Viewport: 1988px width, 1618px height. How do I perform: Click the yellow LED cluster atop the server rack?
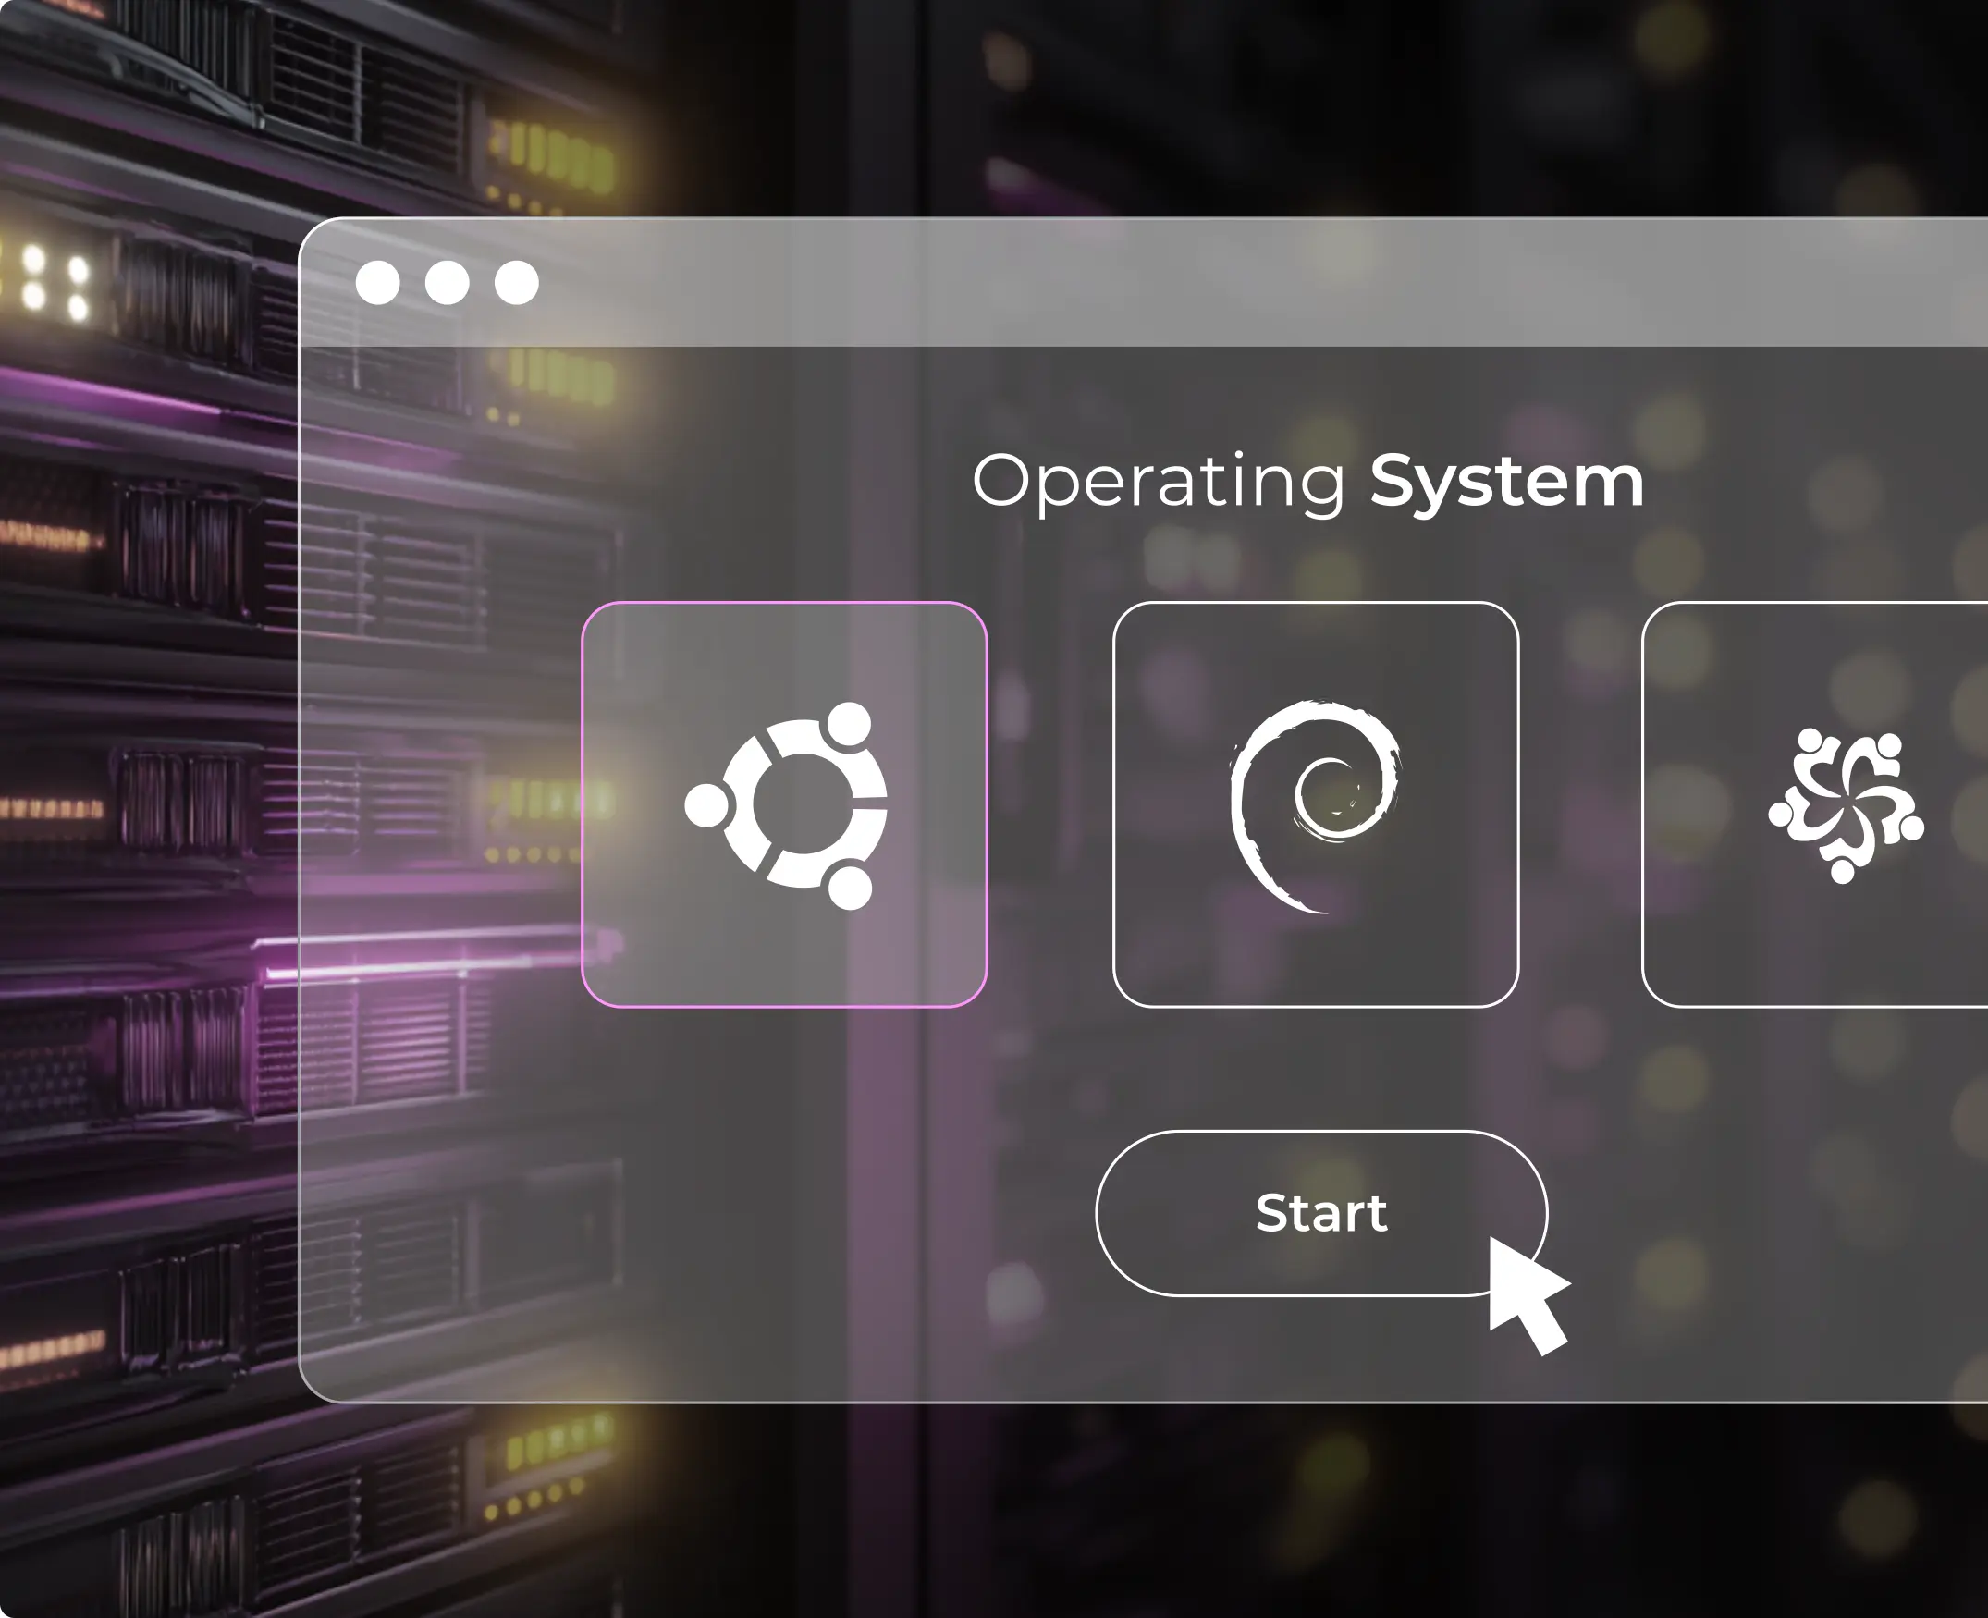pos(555,158)
